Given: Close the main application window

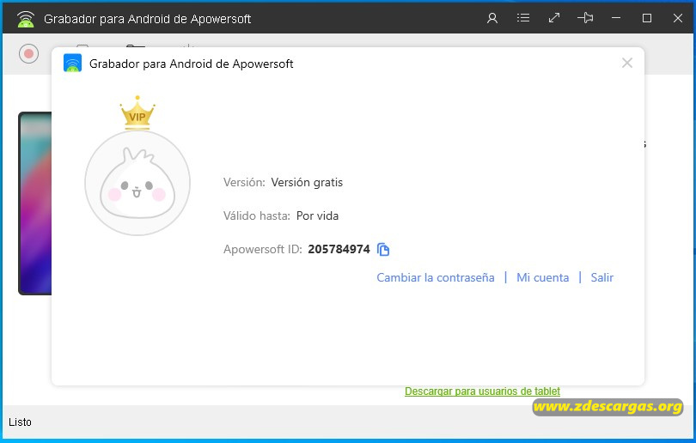Looking at the screenshot, I should [677, 18].
